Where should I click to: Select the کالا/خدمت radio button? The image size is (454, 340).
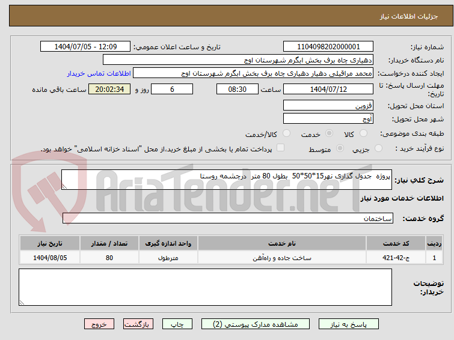coord(286,133)
